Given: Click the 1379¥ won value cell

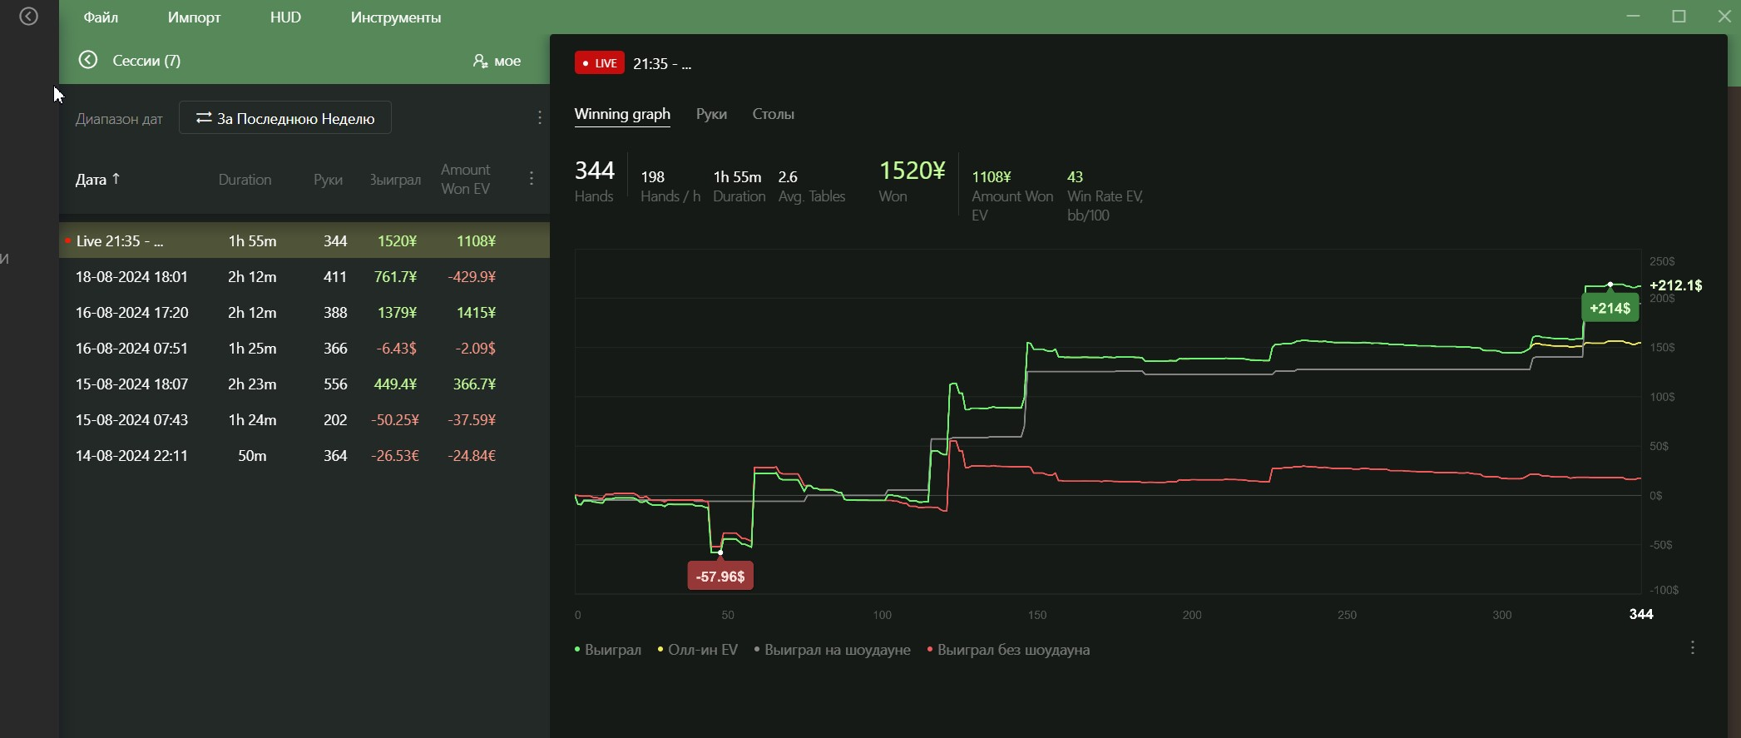Looking at the screenshot, I should point(397,312).
